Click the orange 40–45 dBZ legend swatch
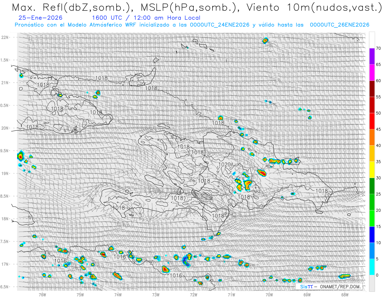 click(x=372, y=137)
